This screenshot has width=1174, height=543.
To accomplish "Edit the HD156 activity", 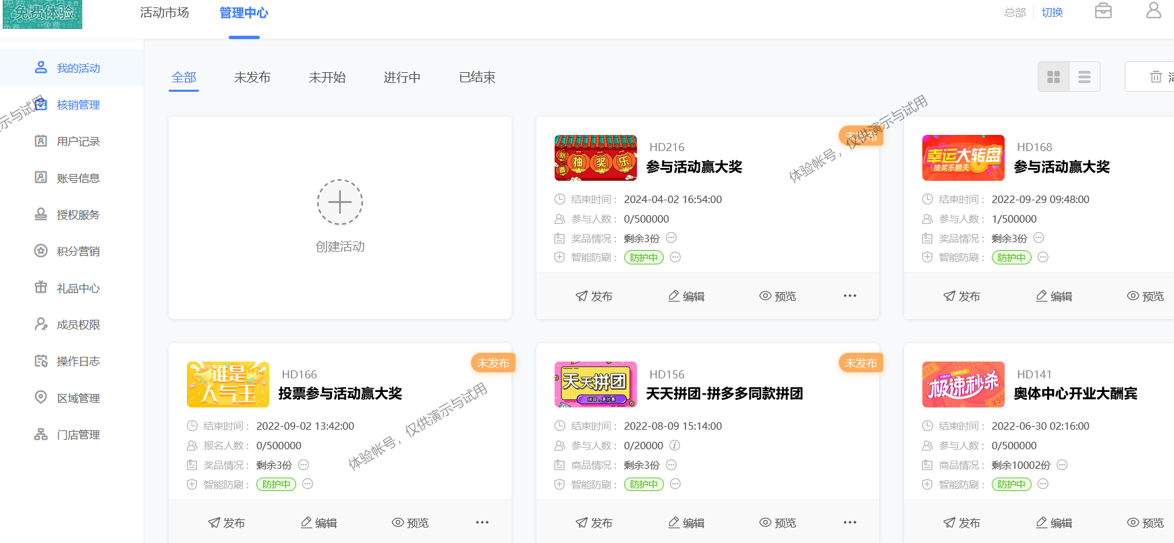I will coord(686,523).
